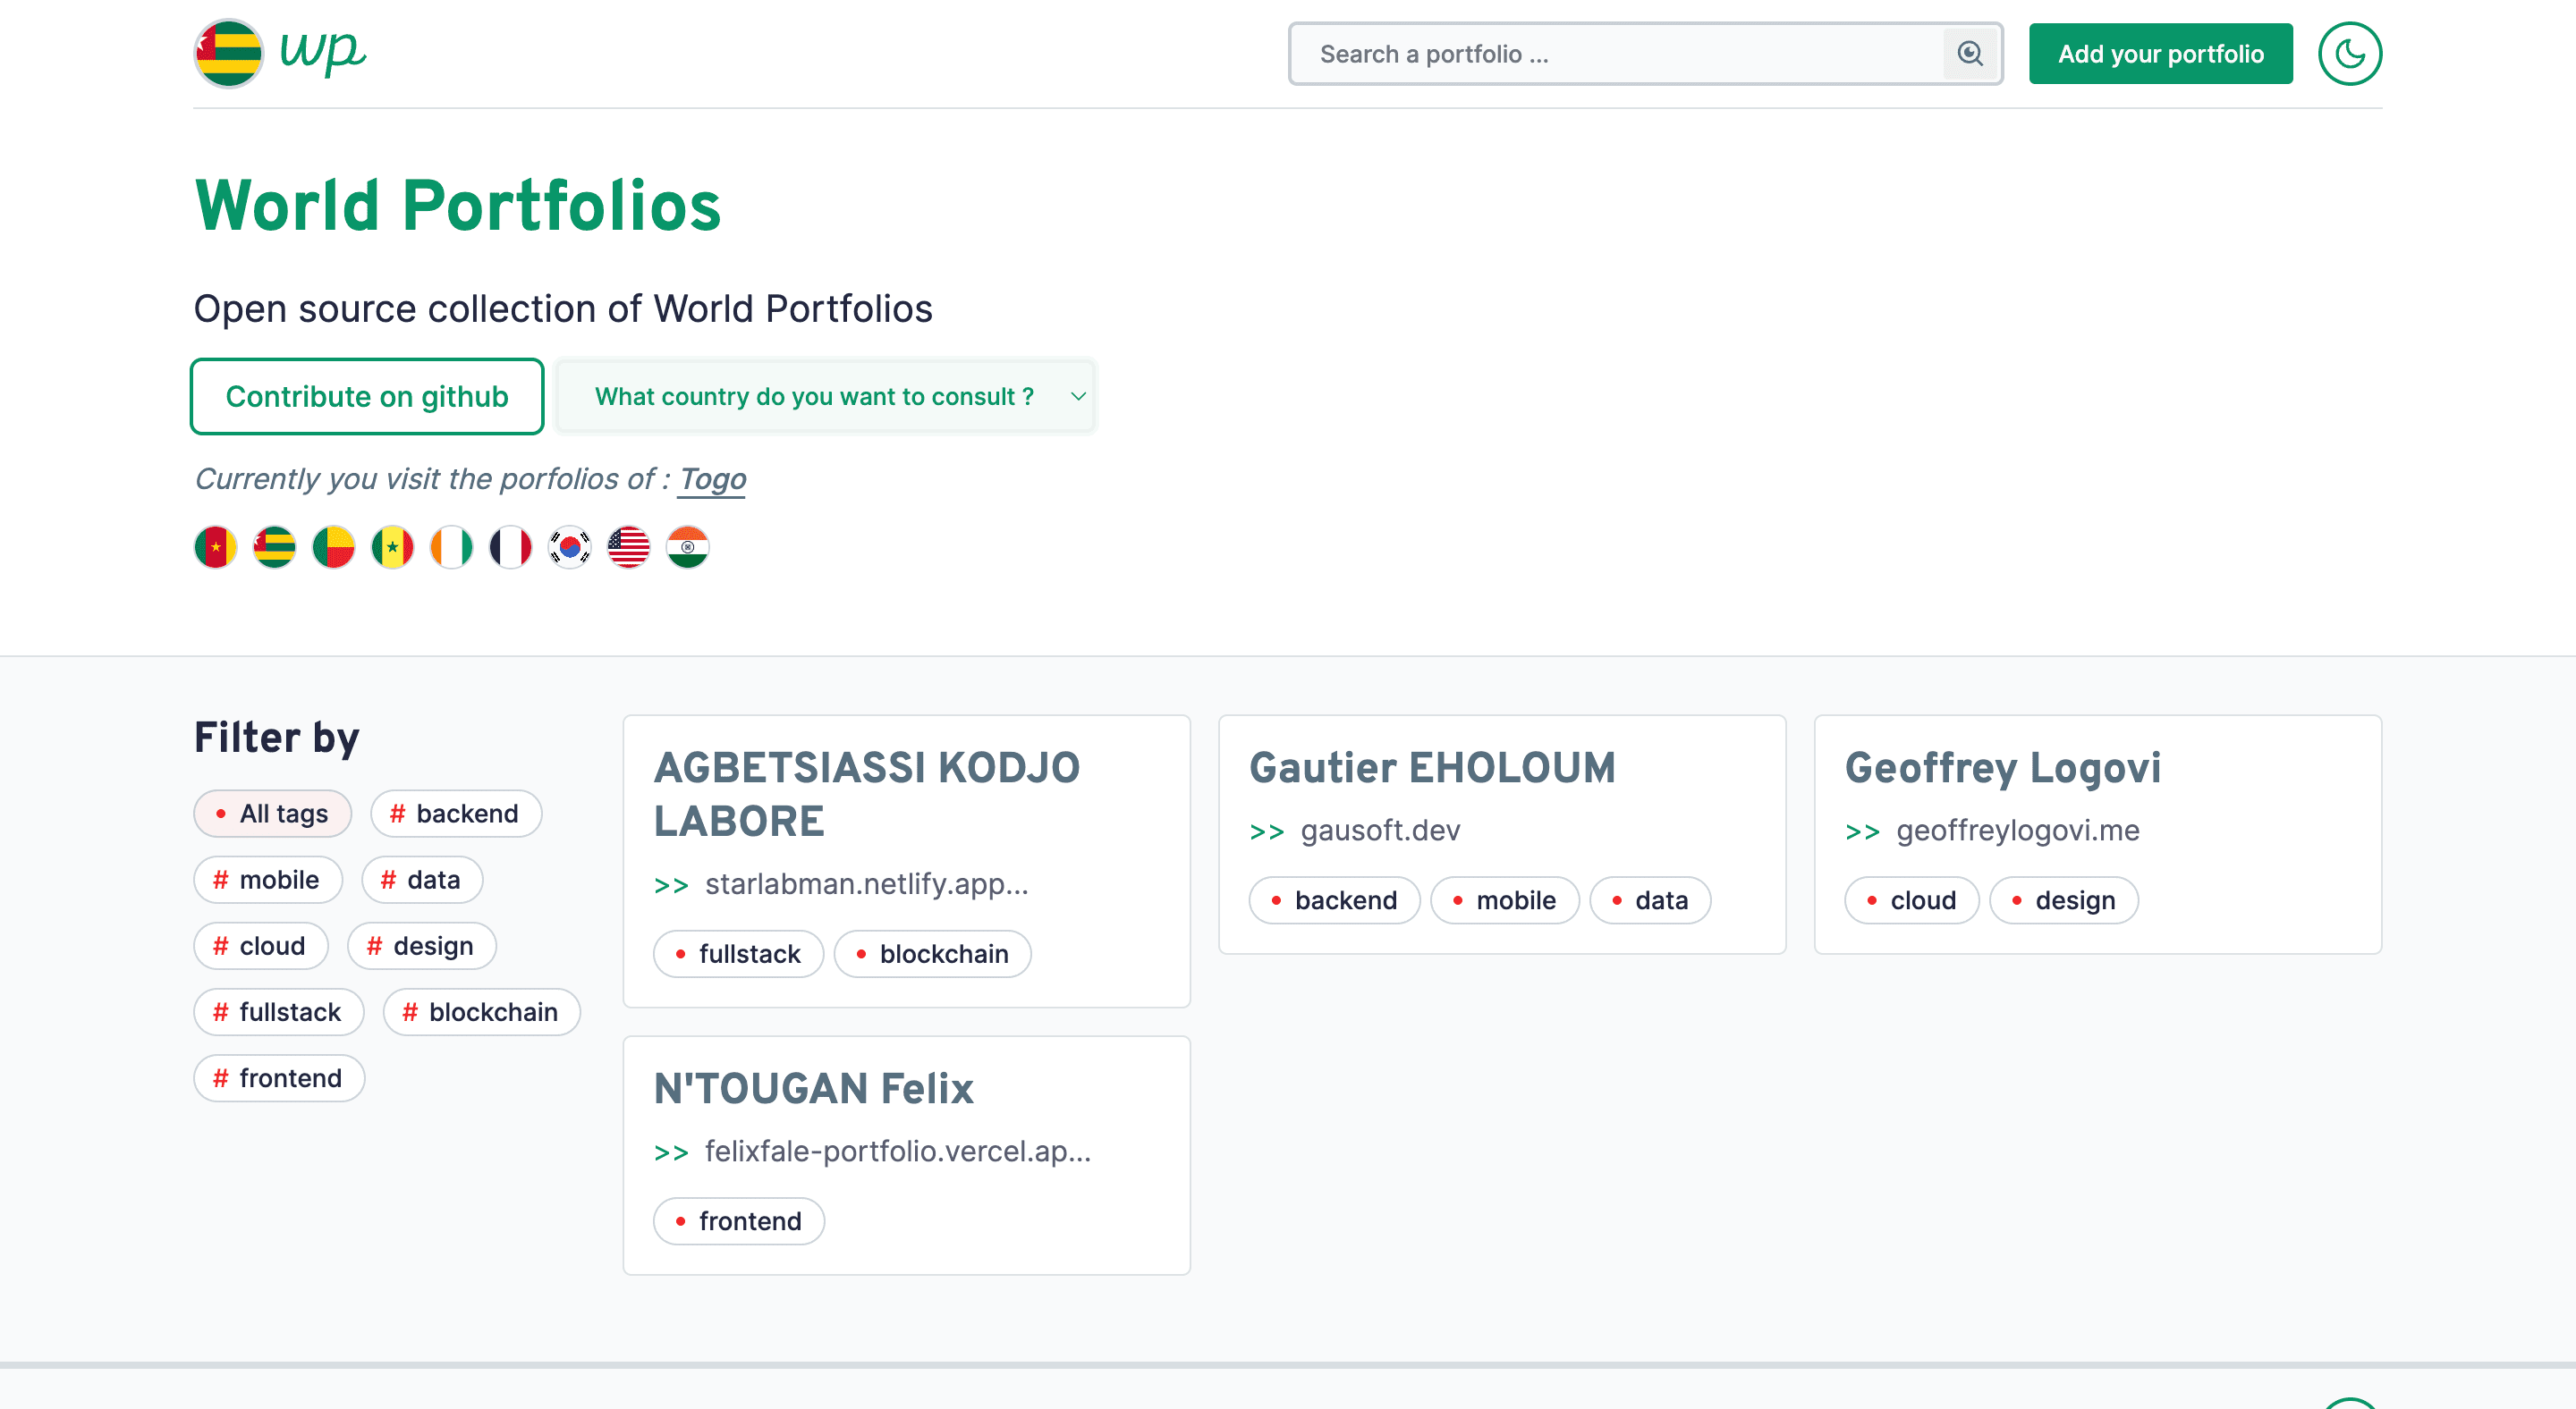
Task: Toggle dark mode moon button
Action: tap(2349, 54)
